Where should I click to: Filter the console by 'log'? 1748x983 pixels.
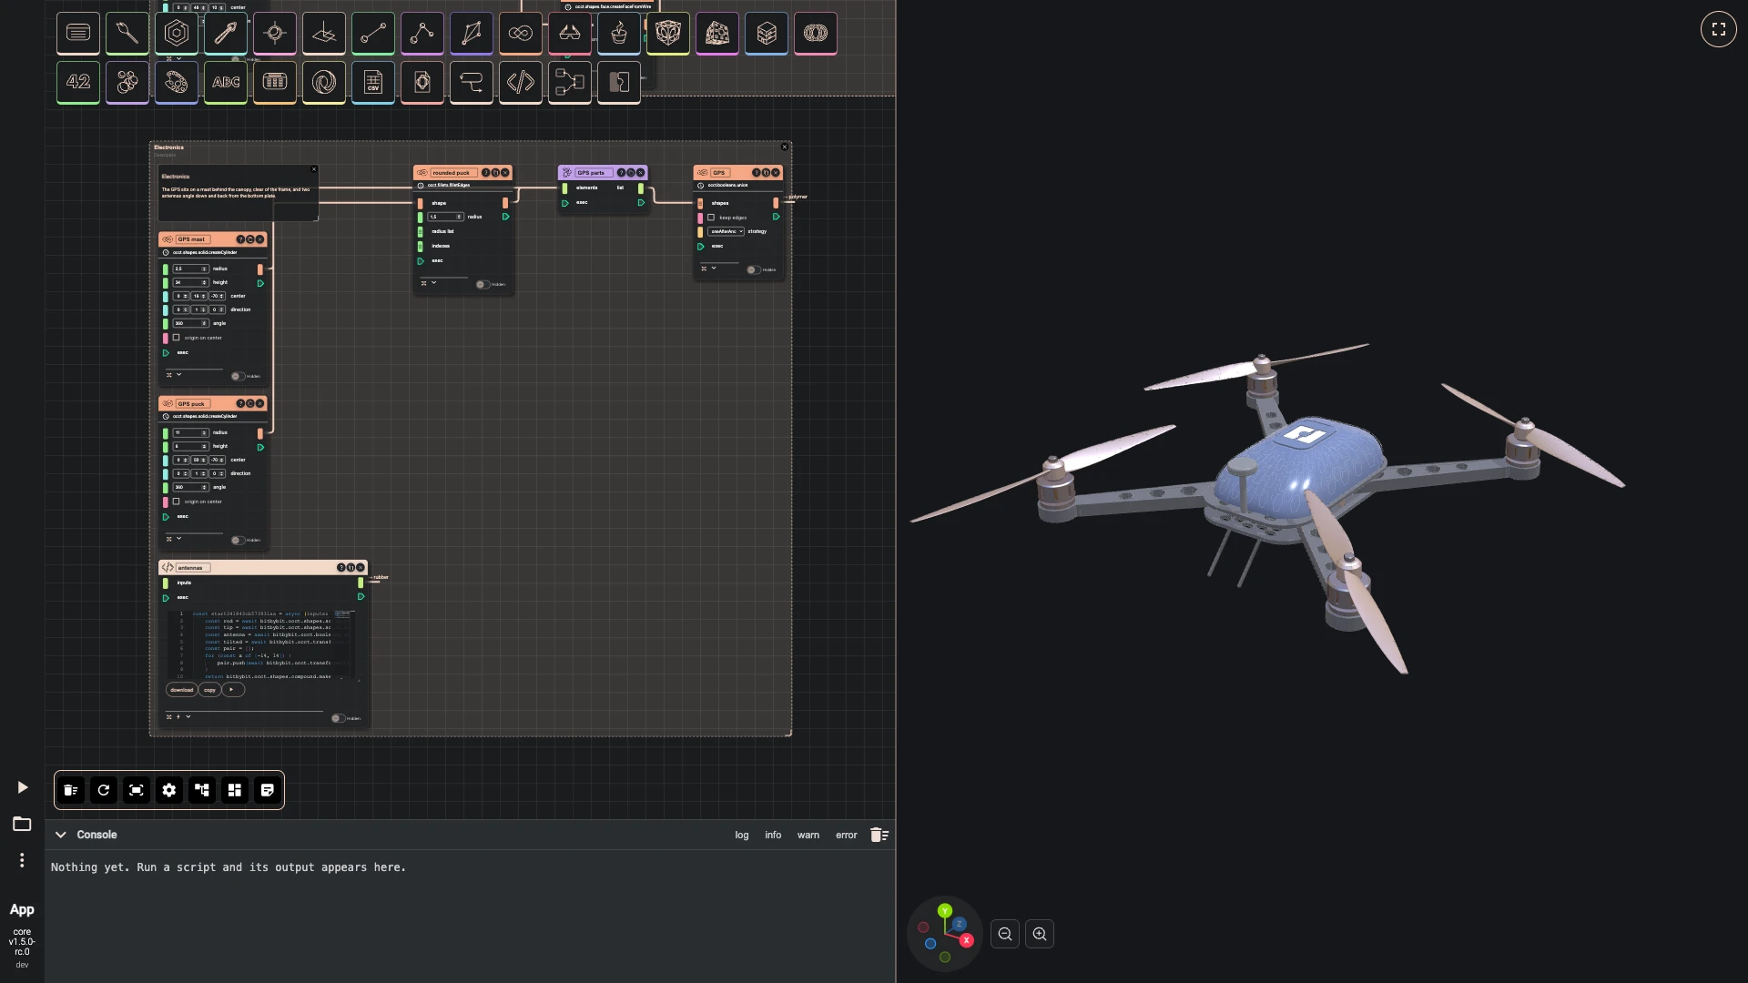pyautogui.click(x=742, y=835)
